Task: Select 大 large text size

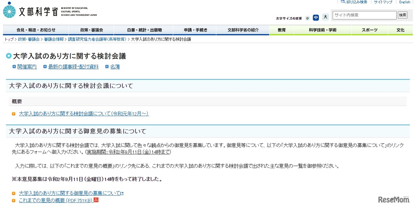Action: [325, 18]
